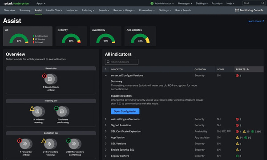Viewport: 267px width, 160px height.
Task: Open the top bar Settings dropdown
Action: [202, 3]
